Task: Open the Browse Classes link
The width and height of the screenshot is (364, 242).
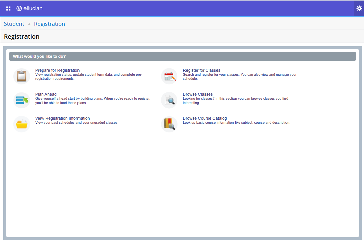Action: (x=198, y=94)
